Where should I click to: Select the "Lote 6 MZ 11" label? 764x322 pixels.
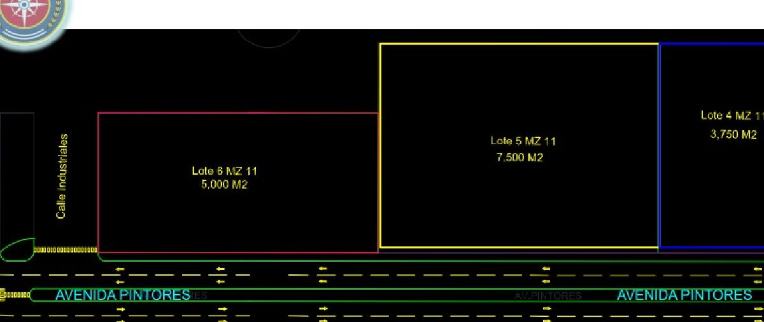pyautogui.click(x=224, y=171)
